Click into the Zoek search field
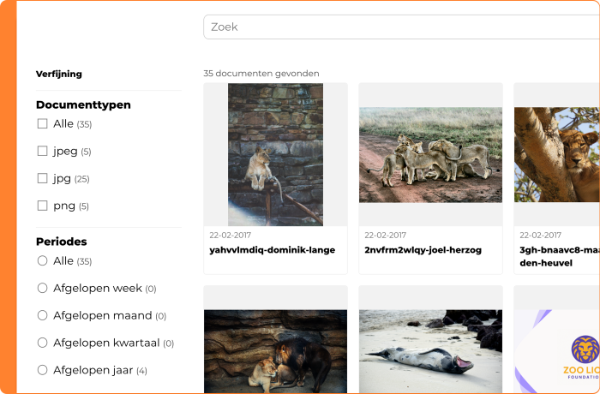 401,27
